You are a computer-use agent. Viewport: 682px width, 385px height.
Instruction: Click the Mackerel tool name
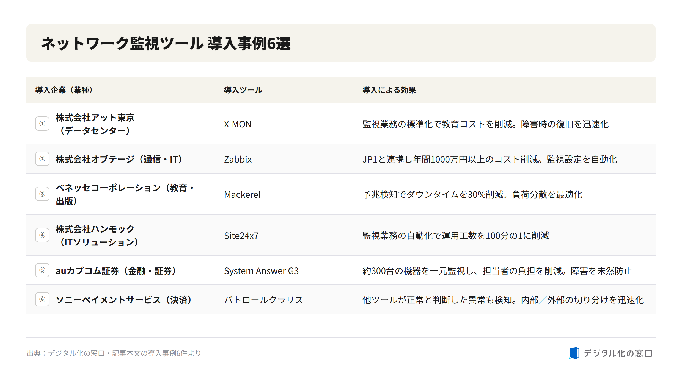(x=242, y=194)
